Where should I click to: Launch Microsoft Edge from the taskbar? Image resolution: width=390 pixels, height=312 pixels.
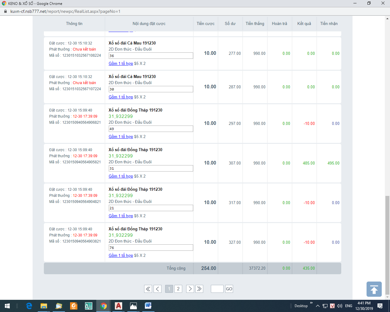coord(29,306)
